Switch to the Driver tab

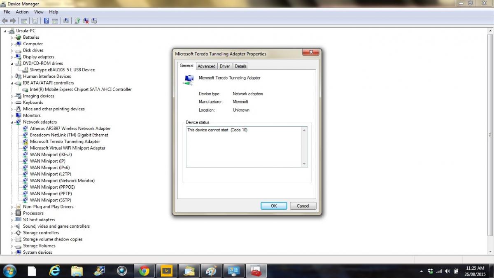(225, 66)
